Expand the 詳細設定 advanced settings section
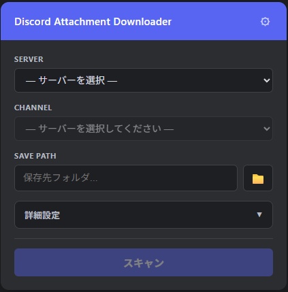288x292 pixels. tap(144, 214)
